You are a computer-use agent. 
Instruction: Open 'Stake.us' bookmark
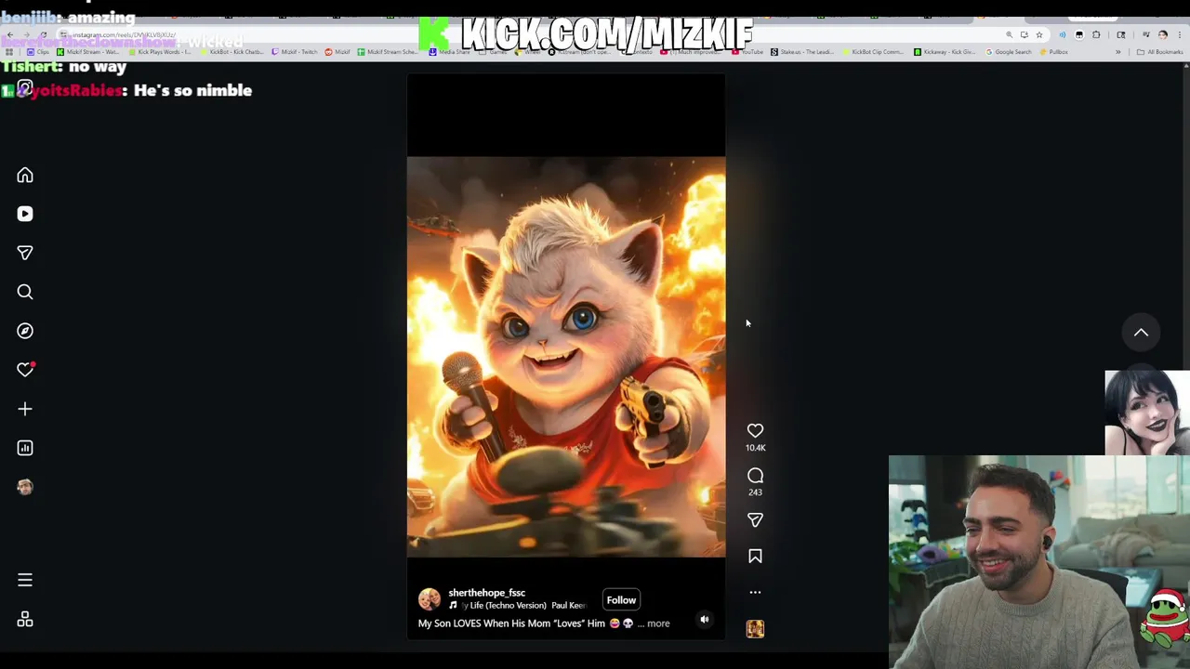tap(801, 52)
